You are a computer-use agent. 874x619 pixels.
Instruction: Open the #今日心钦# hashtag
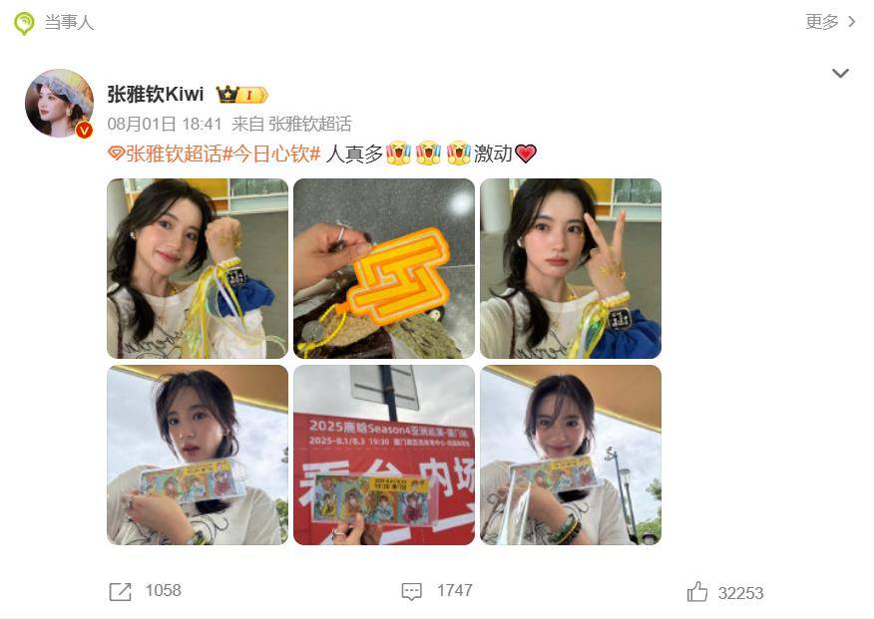coord(271,154)
